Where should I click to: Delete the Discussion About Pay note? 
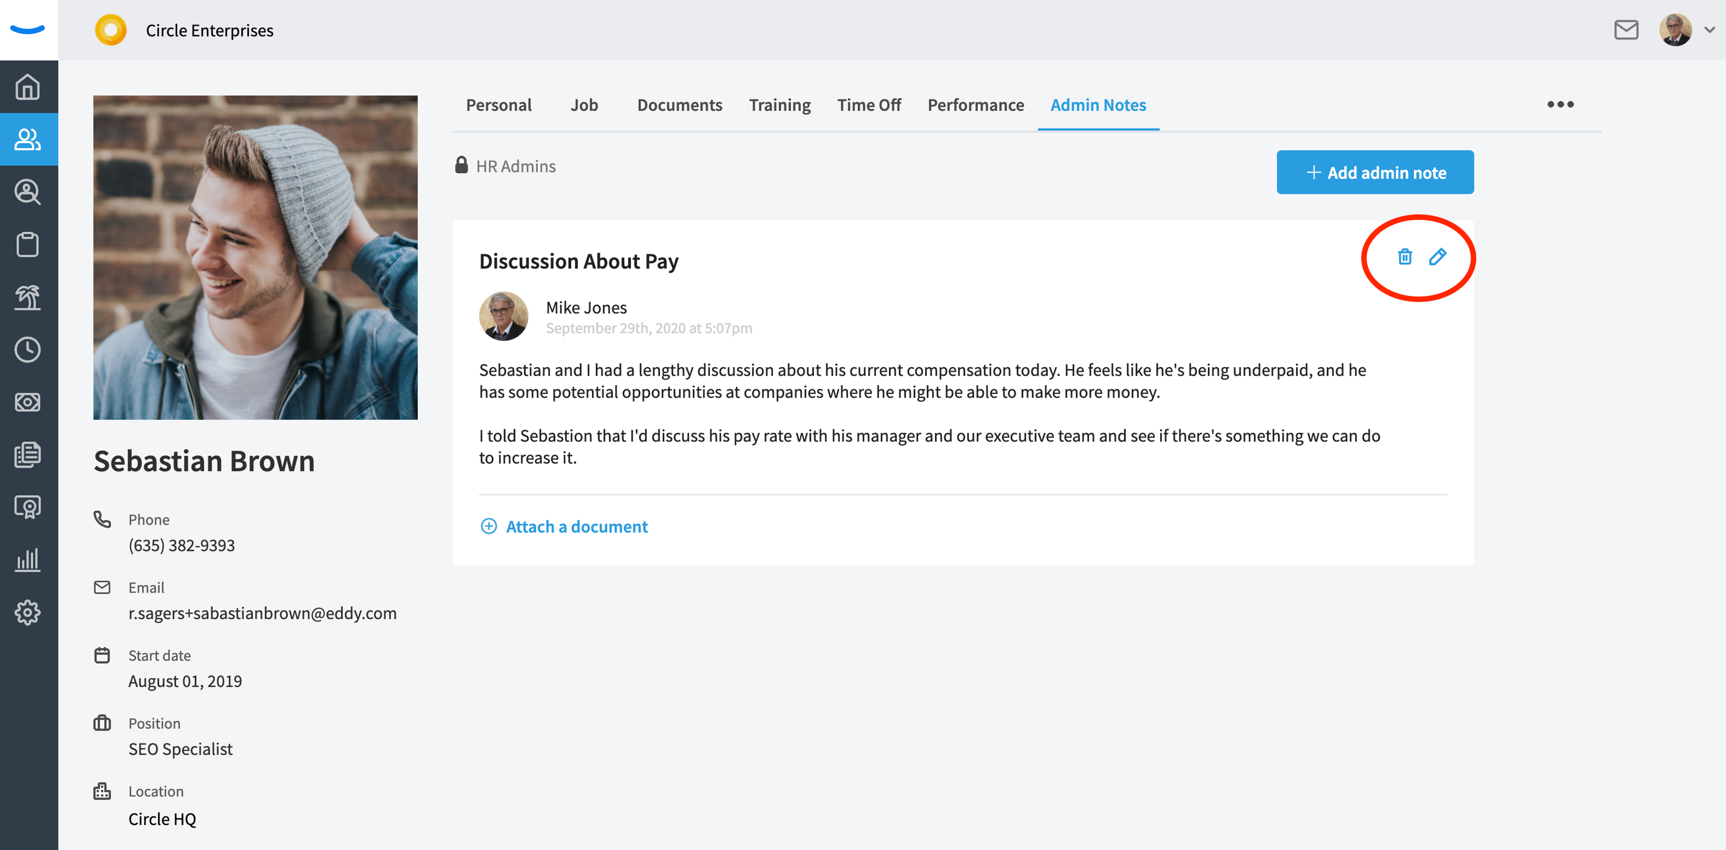[x=1404, y=257]
